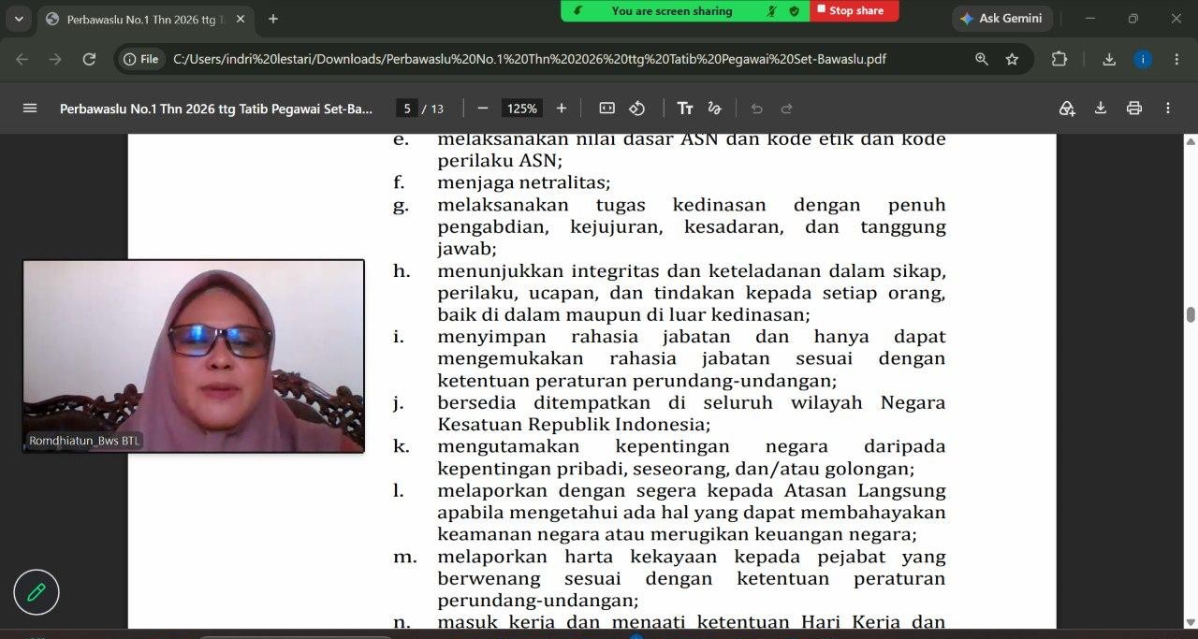
Task: Click the 'Romdhiatun_Bws BTL' name label
Action: (x=85, y=440)
